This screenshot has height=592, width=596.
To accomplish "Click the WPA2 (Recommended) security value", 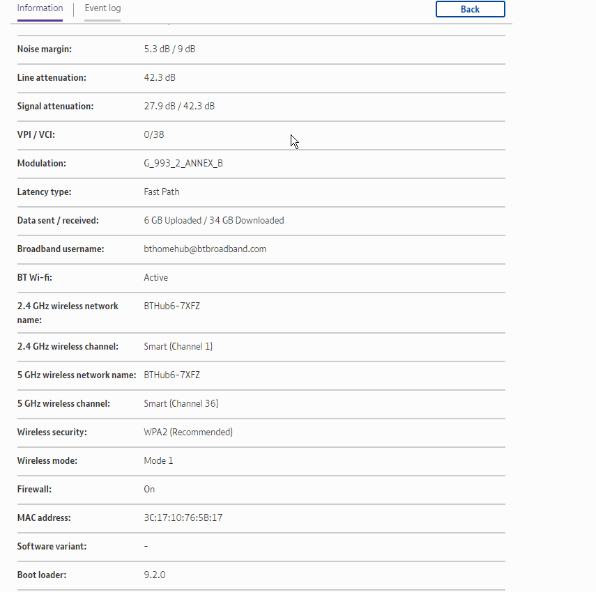I will click(188, 432).
